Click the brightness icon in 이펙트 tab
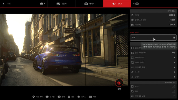The width and height of the screenshot is (178, 100). [x=114, y=4]
